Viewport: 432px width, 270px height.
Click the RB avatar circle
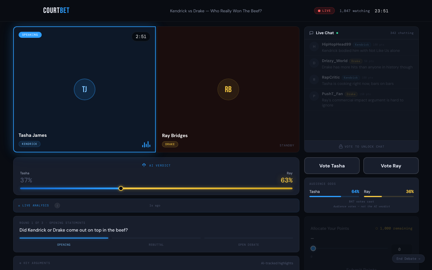click(x=228, y=89)
